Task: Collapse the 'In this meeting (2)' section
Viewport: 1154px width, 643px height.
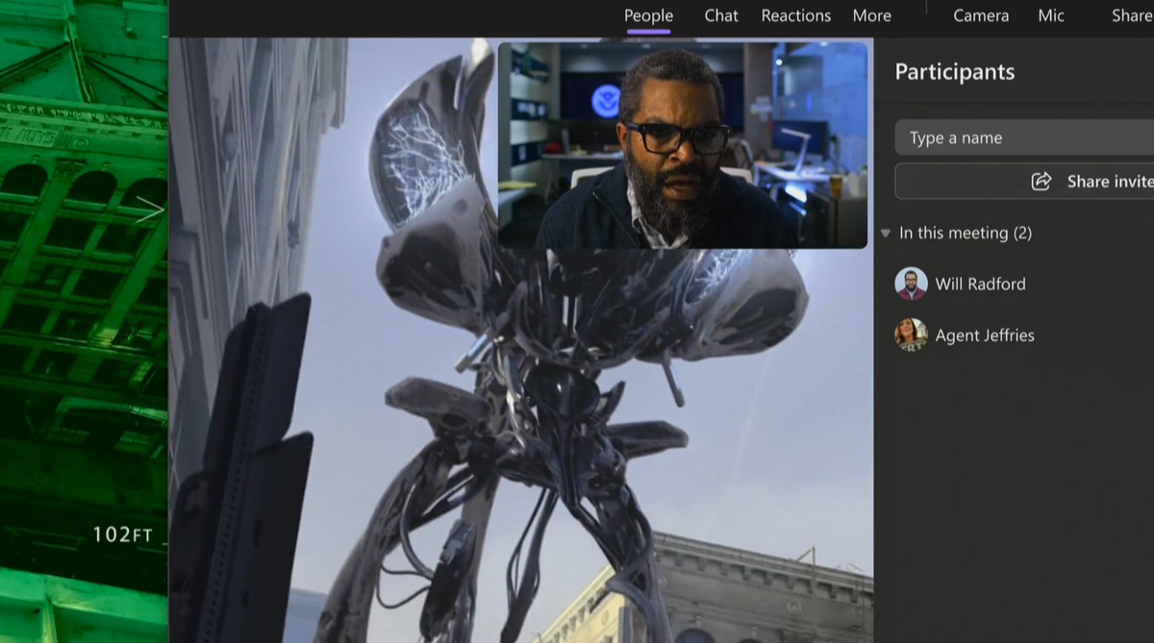Action: click(x=886, y=234)
